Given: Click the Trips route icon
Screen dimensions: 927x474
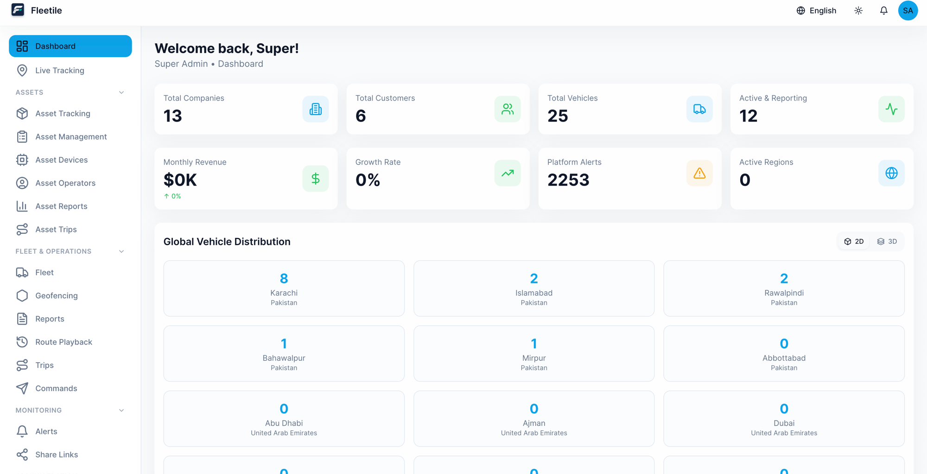Looking at the screenshot, I should tap(22, 365).
